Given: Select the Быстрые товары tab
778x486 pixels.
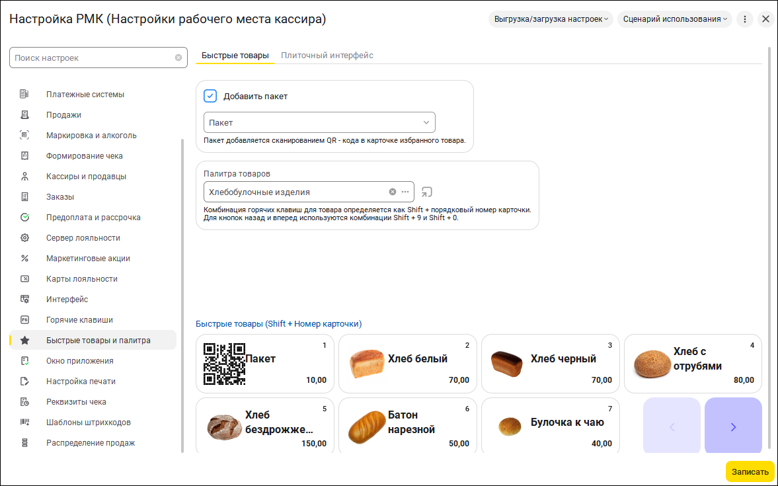Looking at the screenshot, I should (x=235, y=56).
